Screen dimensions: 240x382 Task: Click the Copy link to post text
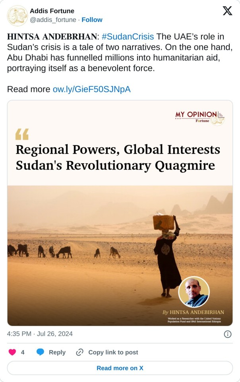113,352
